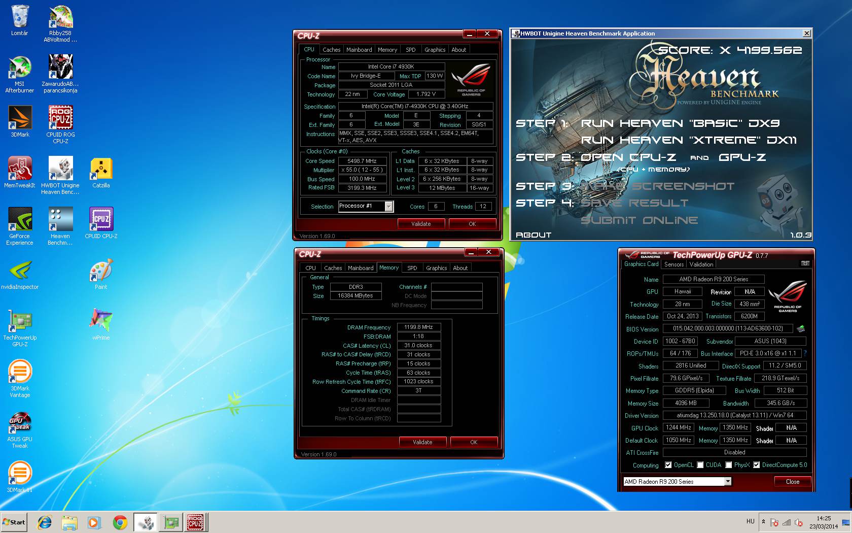
Task: Launch 3DMark Vantage desktop icon
Action: click(20, 379)
